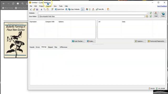
Task: Open a project using the folder icon
Action: click(x=34, y=9)
